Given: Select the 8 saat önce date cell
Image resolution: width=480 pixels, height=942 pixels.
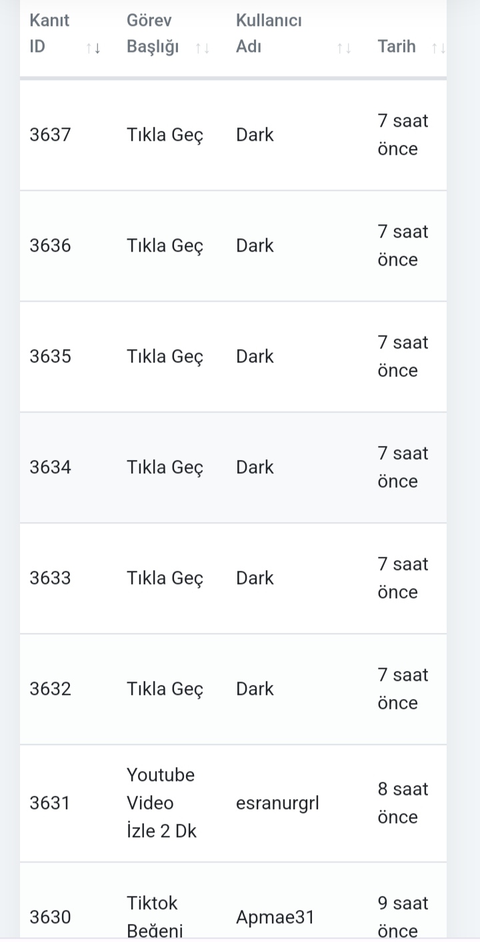Looking at the screenshot, I should coord(403,803).
